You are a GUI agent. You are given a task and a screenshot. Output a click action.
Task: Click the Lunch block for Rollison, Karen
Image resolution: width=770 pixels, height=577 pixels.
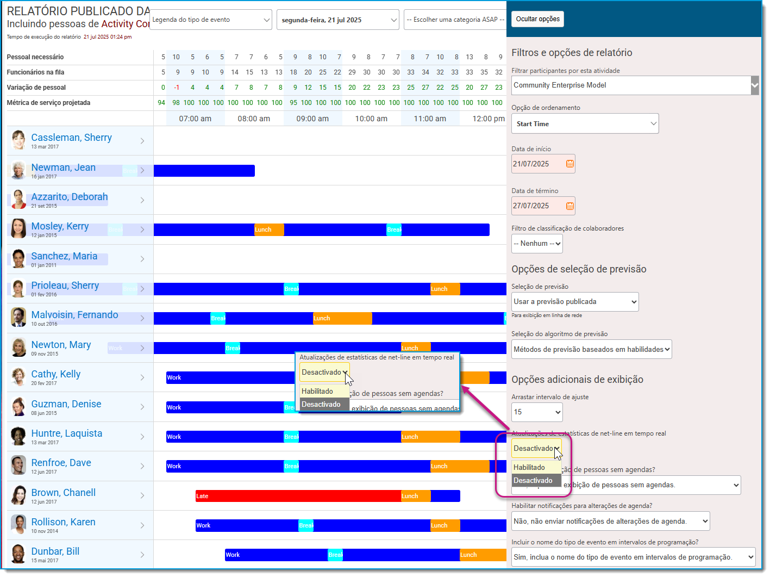click(445, 525)
